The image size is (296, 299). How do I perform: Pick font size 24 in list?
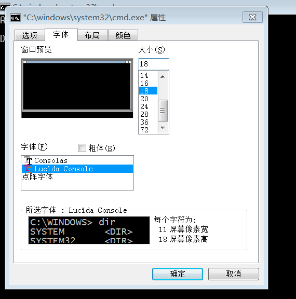pyautogui.click(x=148, y=106)
